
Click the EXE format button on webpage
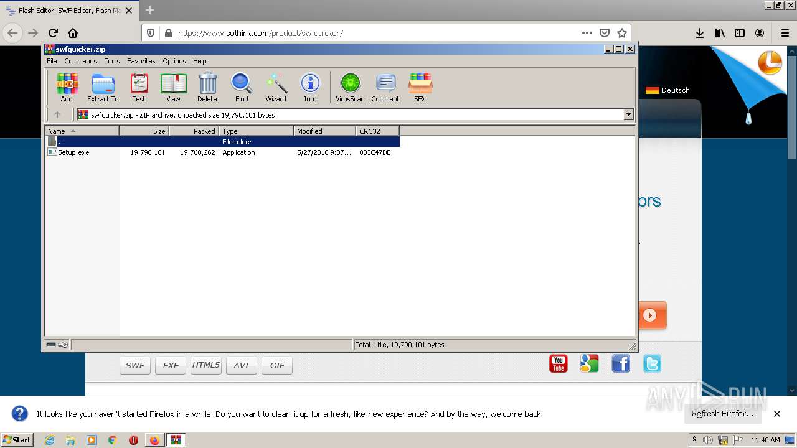[171, 366]
